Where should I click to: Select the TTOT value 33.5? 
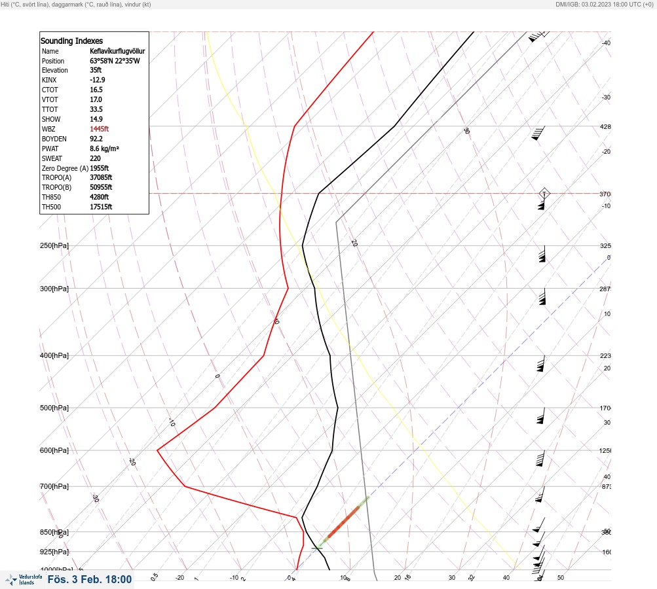coord(96,109)
